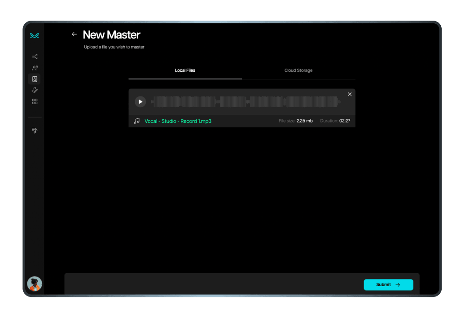The image size is (465, 318).
Task: Click the music note file icon
Action: [x=137, y=121]
